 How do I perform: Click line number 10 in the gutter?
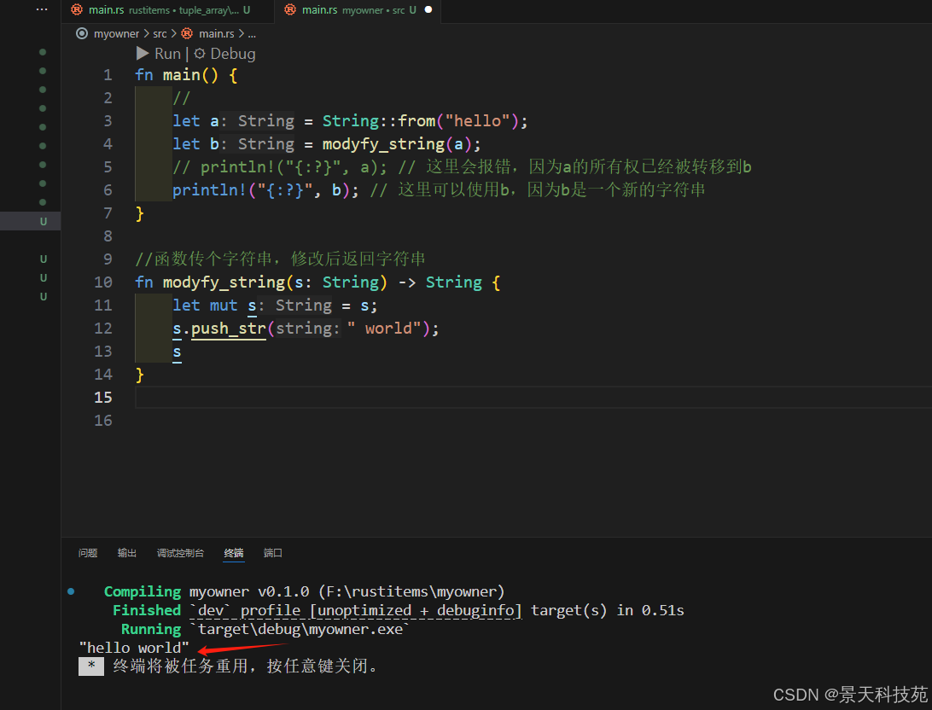point(103,282)
